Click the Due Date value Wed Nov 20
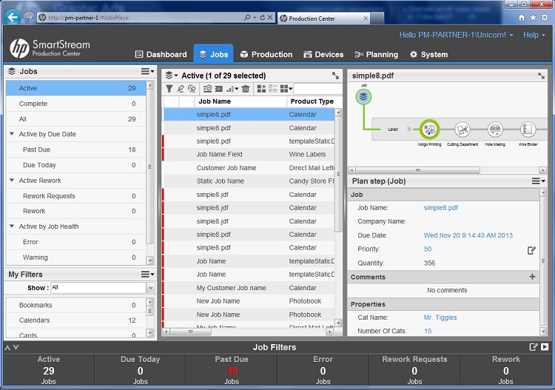This screenshot has width=555, height=390. pos(468,235)
